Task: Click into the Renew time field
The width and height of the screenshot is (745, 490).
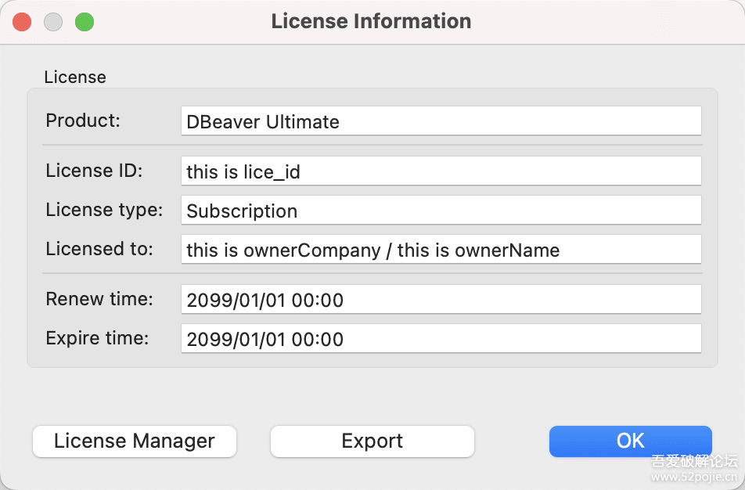Action: tap(441, 300)
